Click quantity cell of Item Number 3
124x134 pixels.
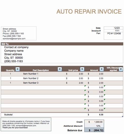point(10,83)
